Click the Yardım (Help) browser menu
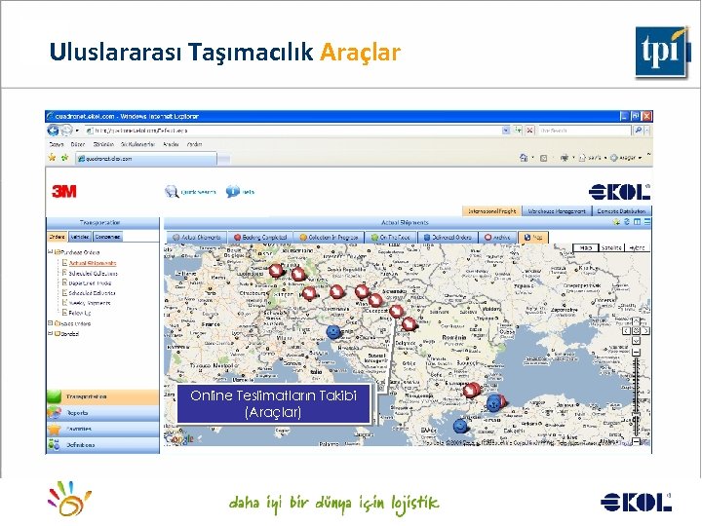The image size is (702, 526). point(194,144)
